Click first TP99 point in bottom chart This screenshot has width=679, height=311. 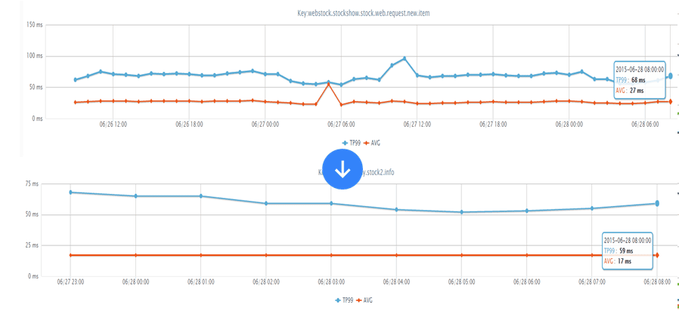70,192
